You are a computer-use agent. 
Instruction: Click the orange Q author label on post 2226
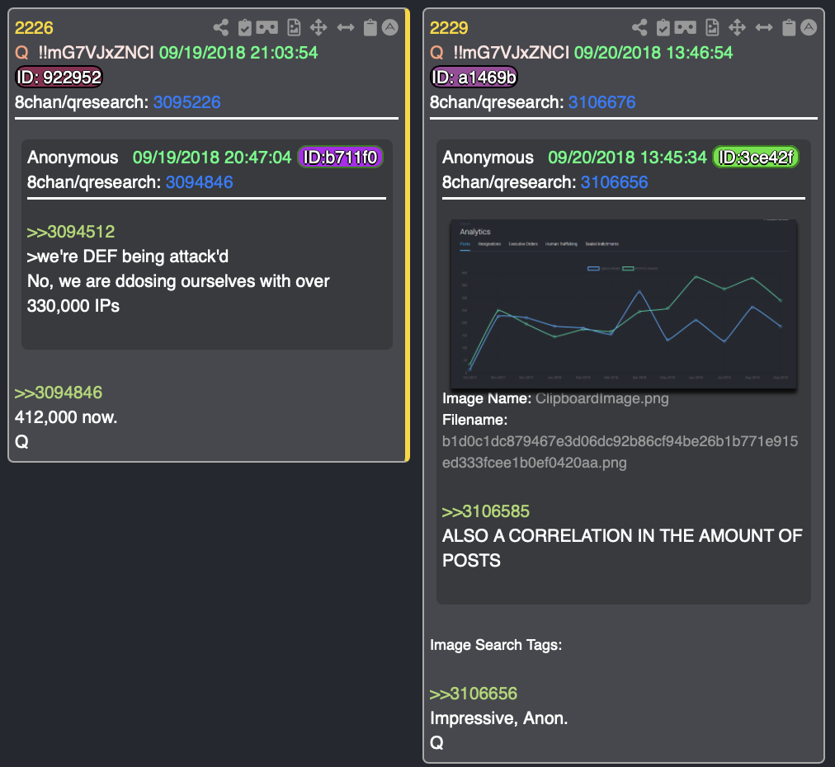click(x=21, y=53)
